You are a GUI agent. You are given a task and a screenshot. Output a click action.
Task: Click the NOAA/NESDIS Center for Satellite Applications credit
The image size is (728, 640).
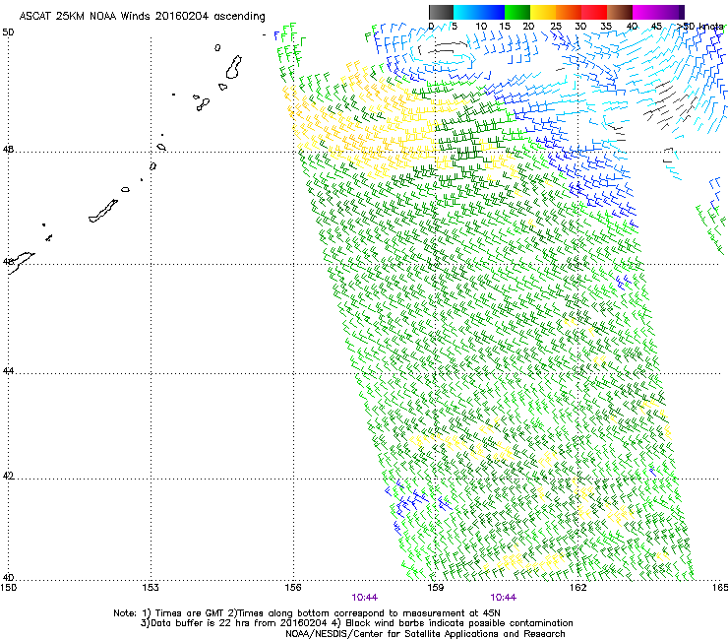425,634
